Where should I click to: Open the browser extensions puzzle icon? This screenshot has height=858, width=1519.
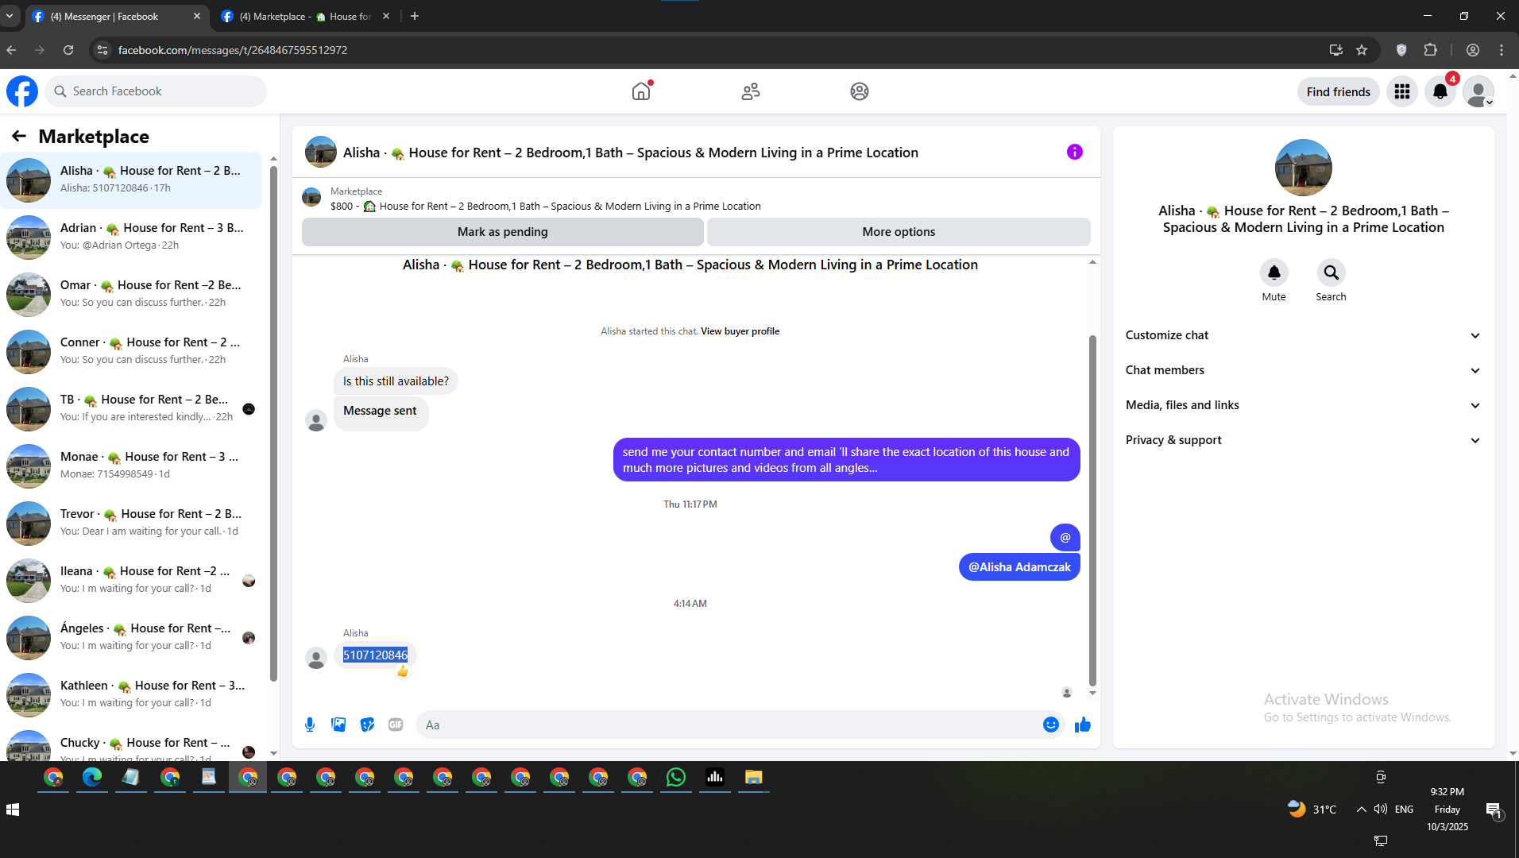[1431, 50]
